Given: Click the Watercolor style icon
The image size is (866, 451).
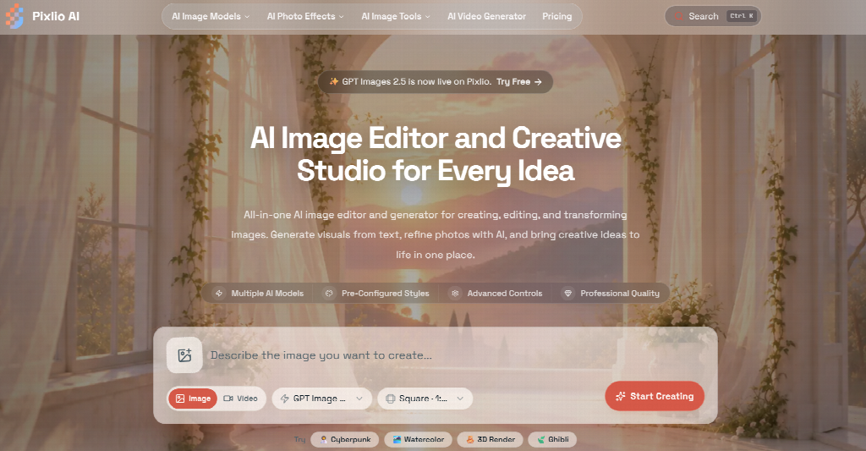Looking at the screenshot, I should pyautogui.click(x=397, y=440).
